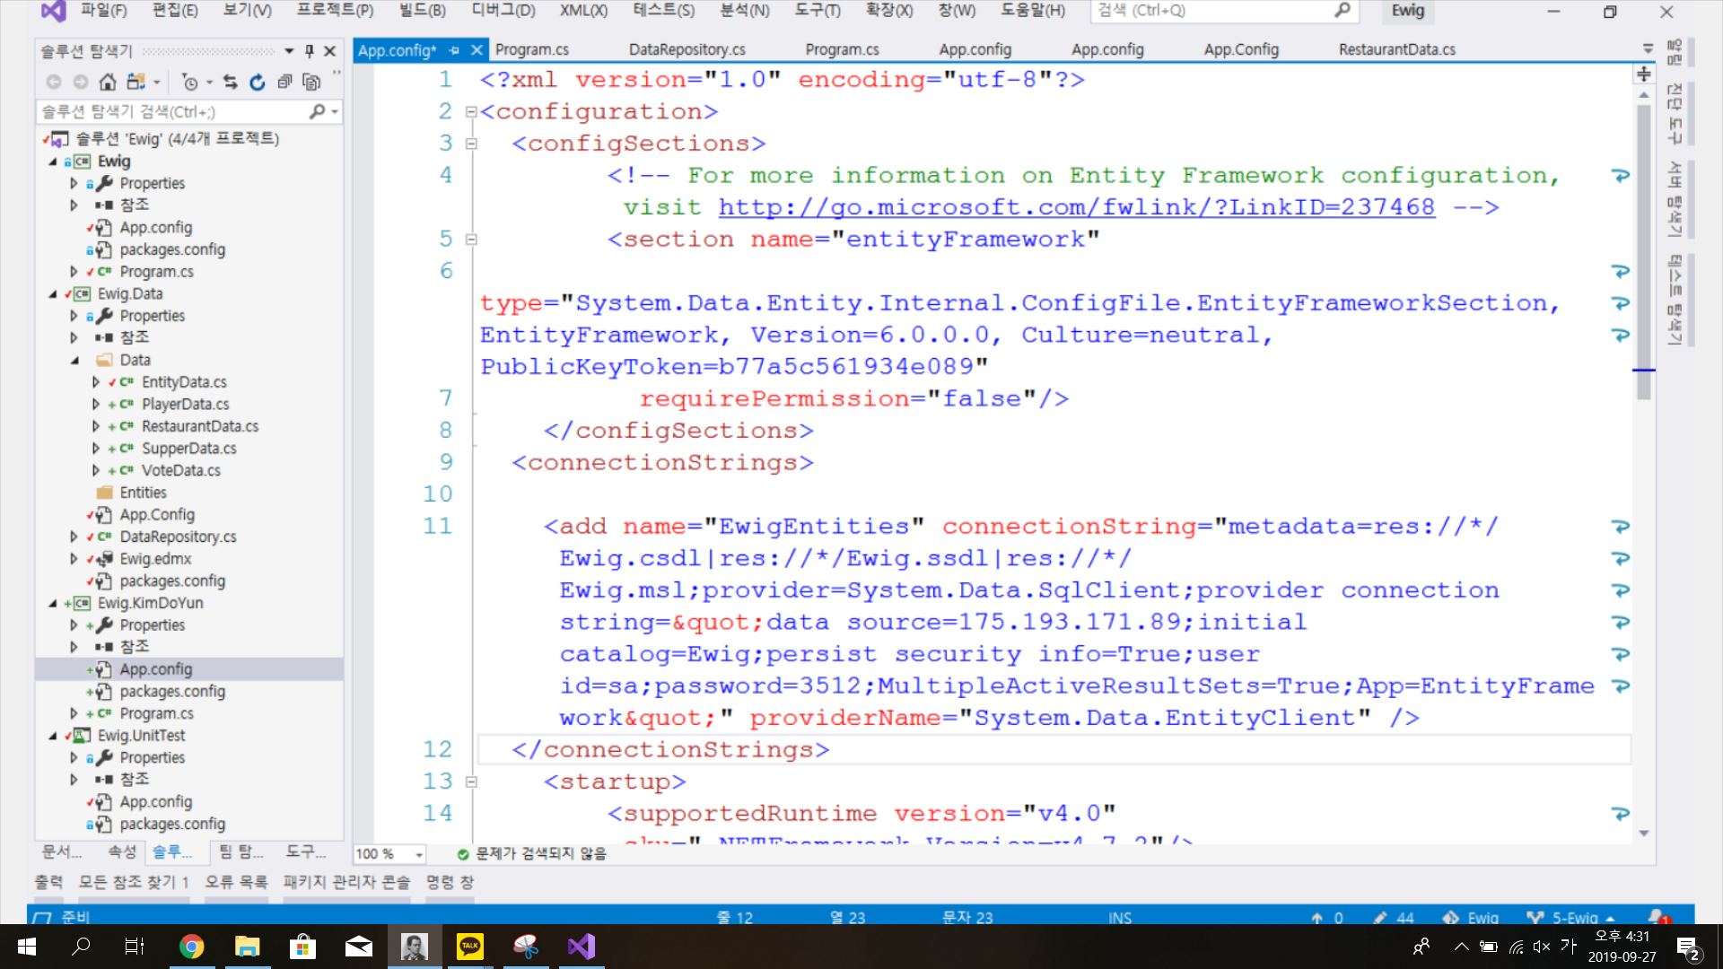Click the pending changes filter clock icon
Image resolution: width=1723 pixels, height=969 pixels.
(x=189, y=83)
